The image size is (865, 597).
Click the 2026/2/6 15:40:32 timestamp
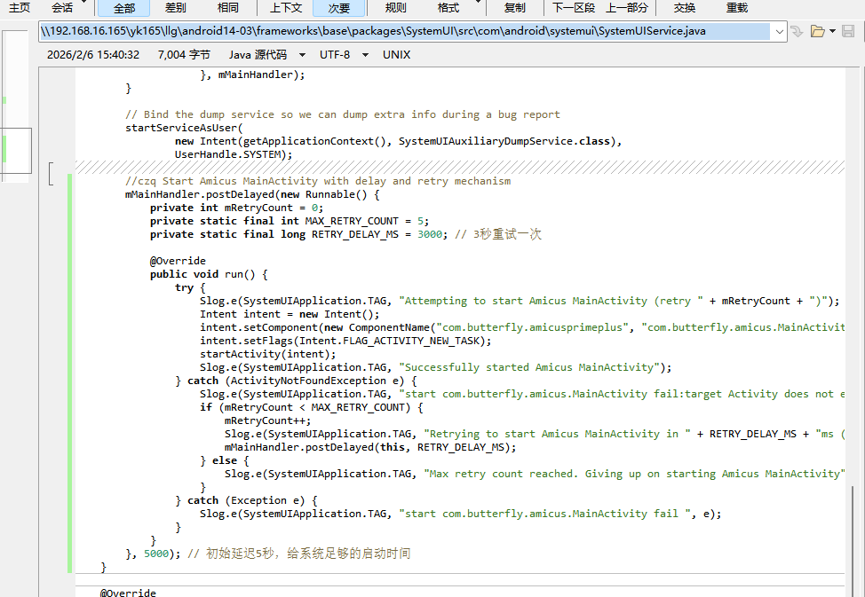coord(93,55)
